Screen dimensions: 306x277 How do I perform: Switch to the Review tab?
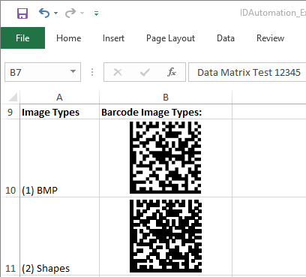pyautogui.click(x=270, y=38)
